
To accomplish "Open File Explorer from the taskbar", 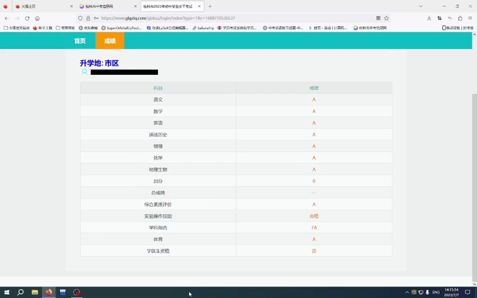I will pyautogui.click(x=35, y=292).
